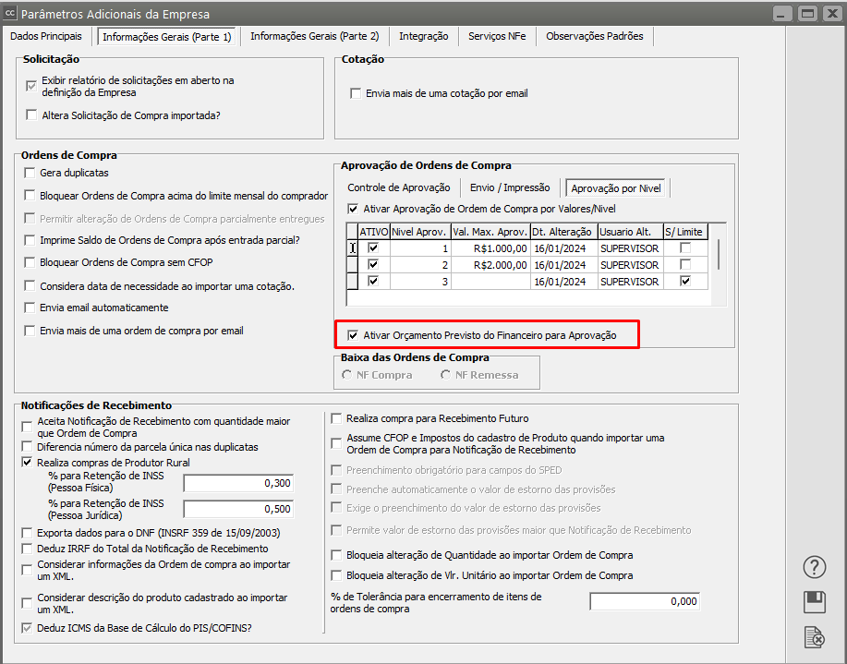Check Envia mais de uma cotação por email
The image size is (847, 664).
(x=356, y=93)
